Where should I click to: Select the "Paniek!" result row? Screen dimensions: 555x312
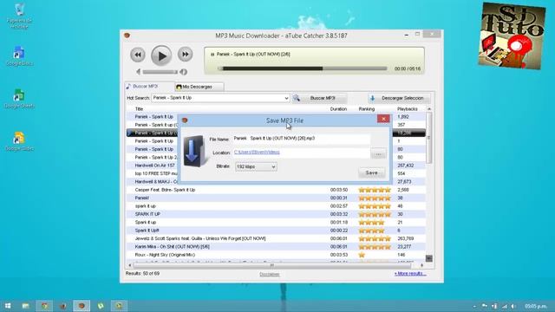[276, 198]
